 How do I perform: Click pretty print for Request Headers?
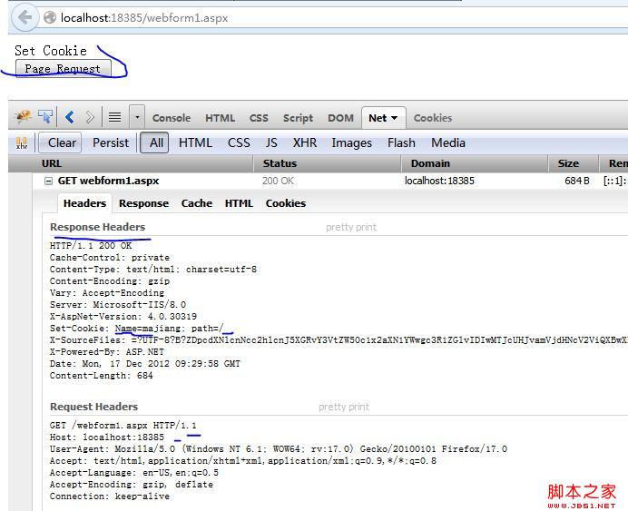coord(344,407)
